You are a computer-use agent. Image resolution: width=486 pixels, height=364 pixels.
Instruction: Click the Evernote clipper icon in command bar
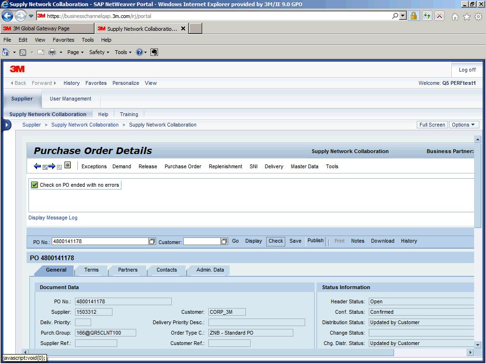(154, 52)
